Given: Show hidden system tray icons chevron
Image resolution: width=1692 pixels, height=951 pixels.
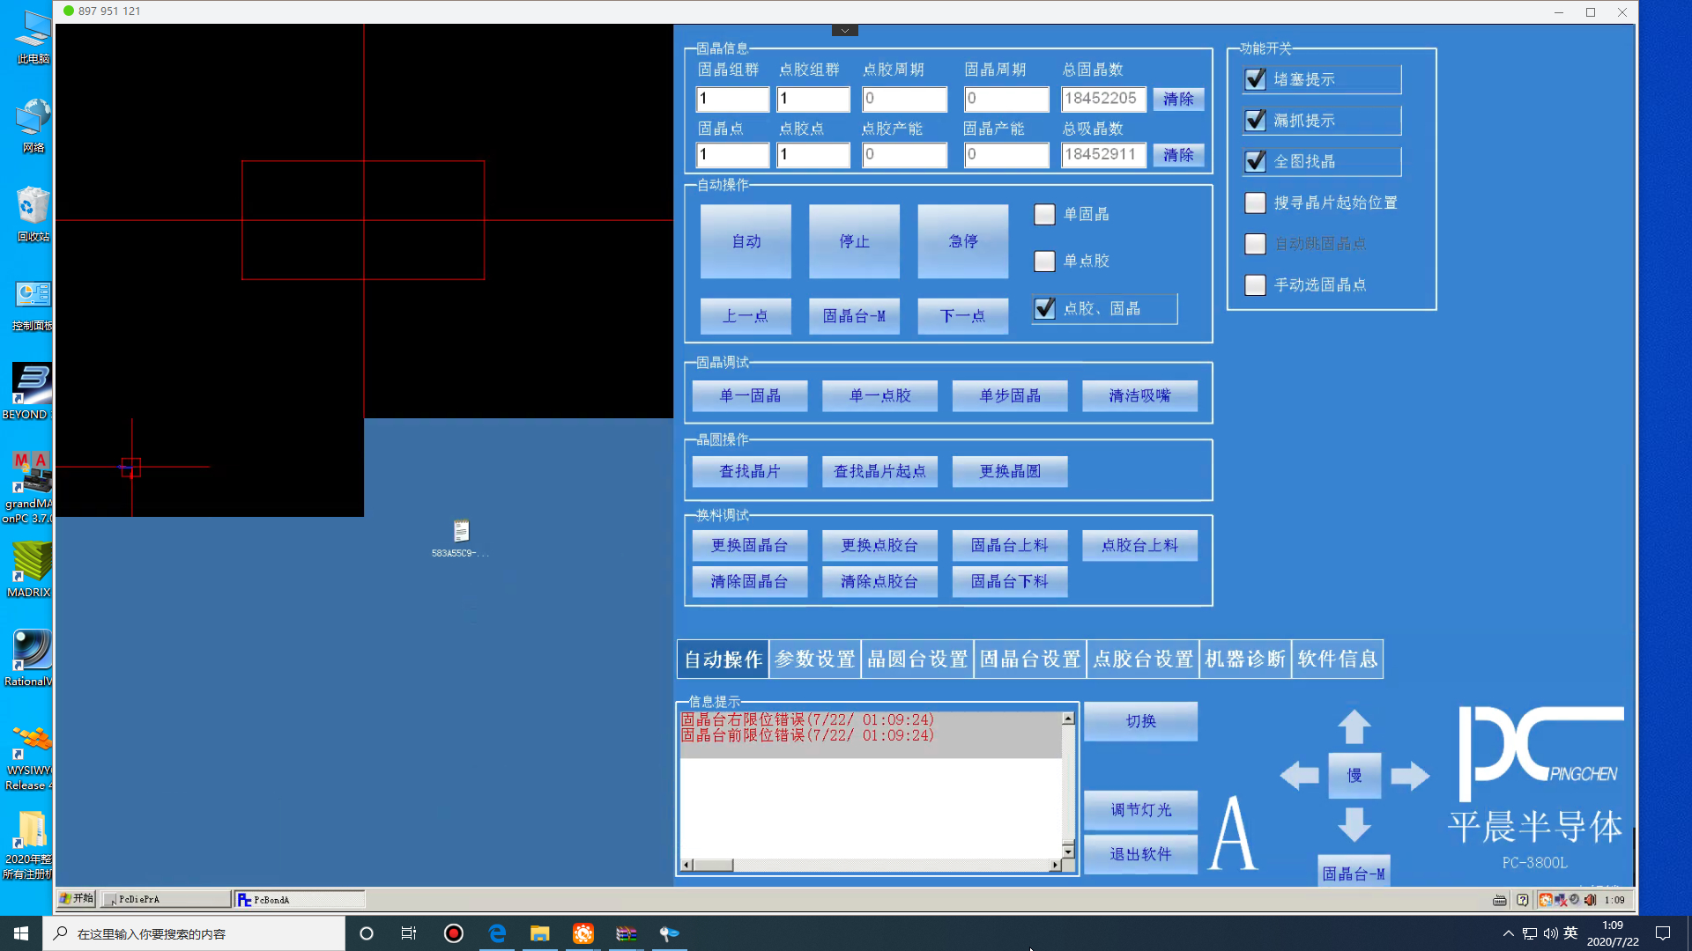Looking at the screenshot, I should 1508,933.
